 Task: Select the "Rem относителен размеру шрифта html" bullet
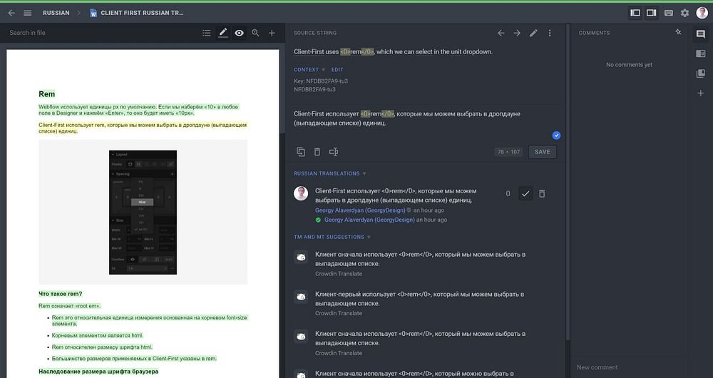pos(102,347)
